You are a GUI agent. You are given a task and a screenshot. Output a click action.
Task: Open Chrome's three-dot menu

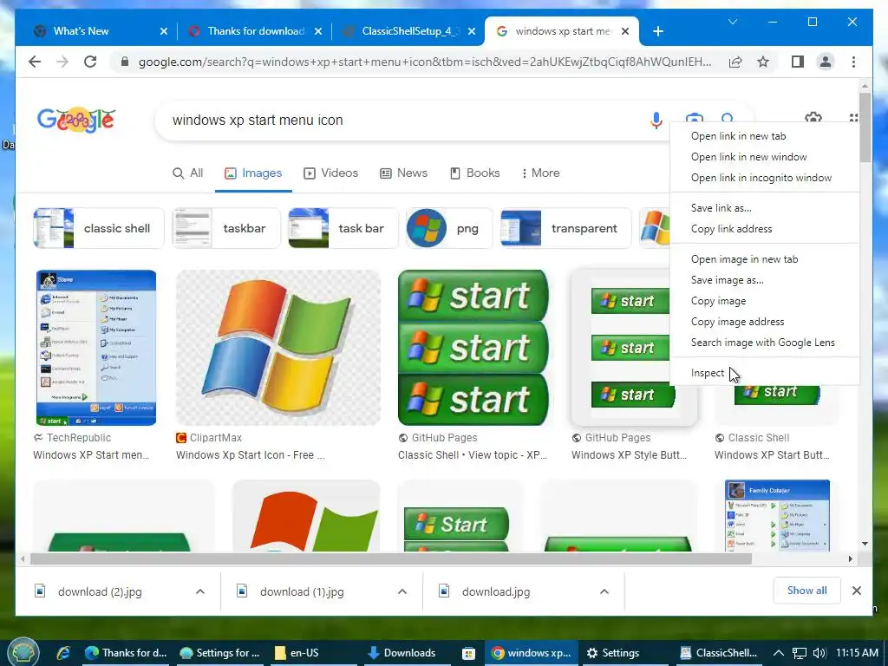pyautogui.click(x=853, y=62)
